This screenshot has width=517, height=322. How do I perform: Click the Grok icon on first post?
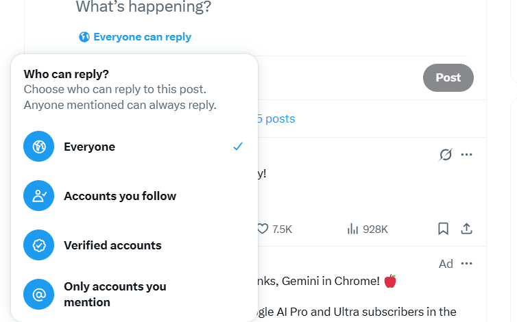tap(446, 155)
